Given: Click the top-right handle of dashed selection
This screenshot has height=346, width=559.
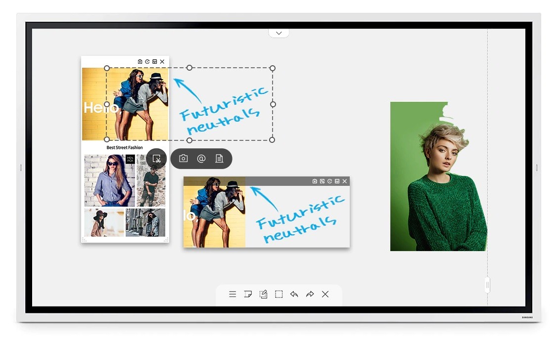Looking at the screenshot, I should click(x=273, y=68).
